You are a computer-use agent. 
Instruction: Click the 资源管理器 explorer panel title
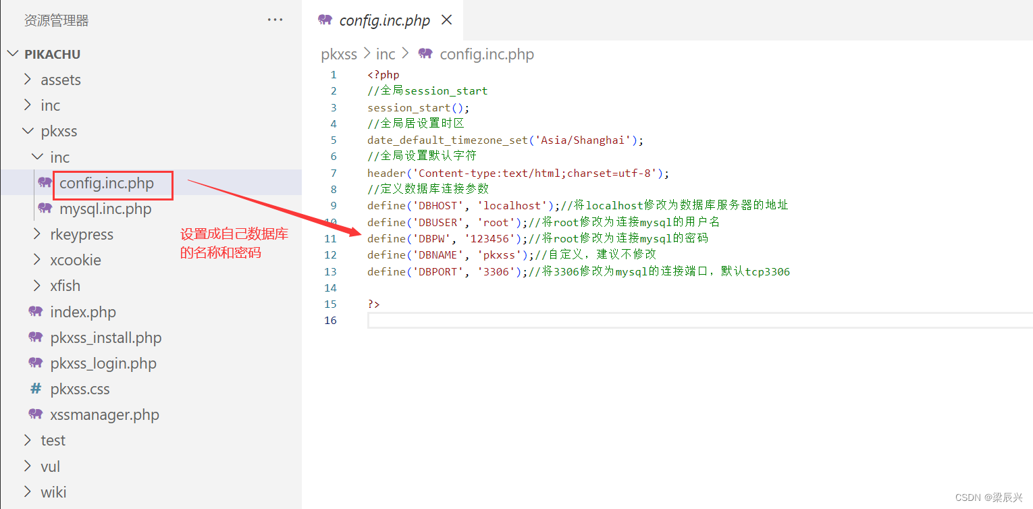pyautogui.click(x=57, y=20)
